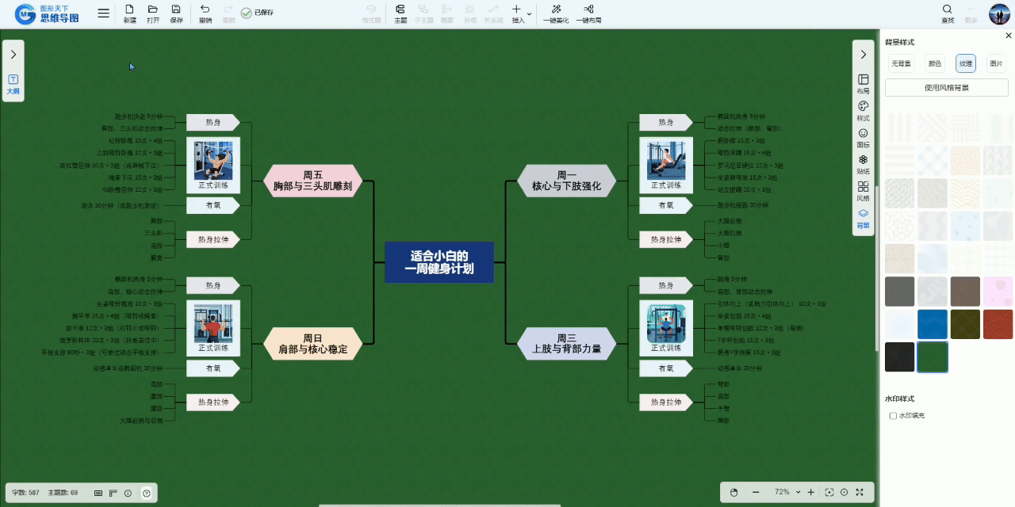
Task: Click the fullscreen icon in zoom bar
Action: [x=860, y=492]
